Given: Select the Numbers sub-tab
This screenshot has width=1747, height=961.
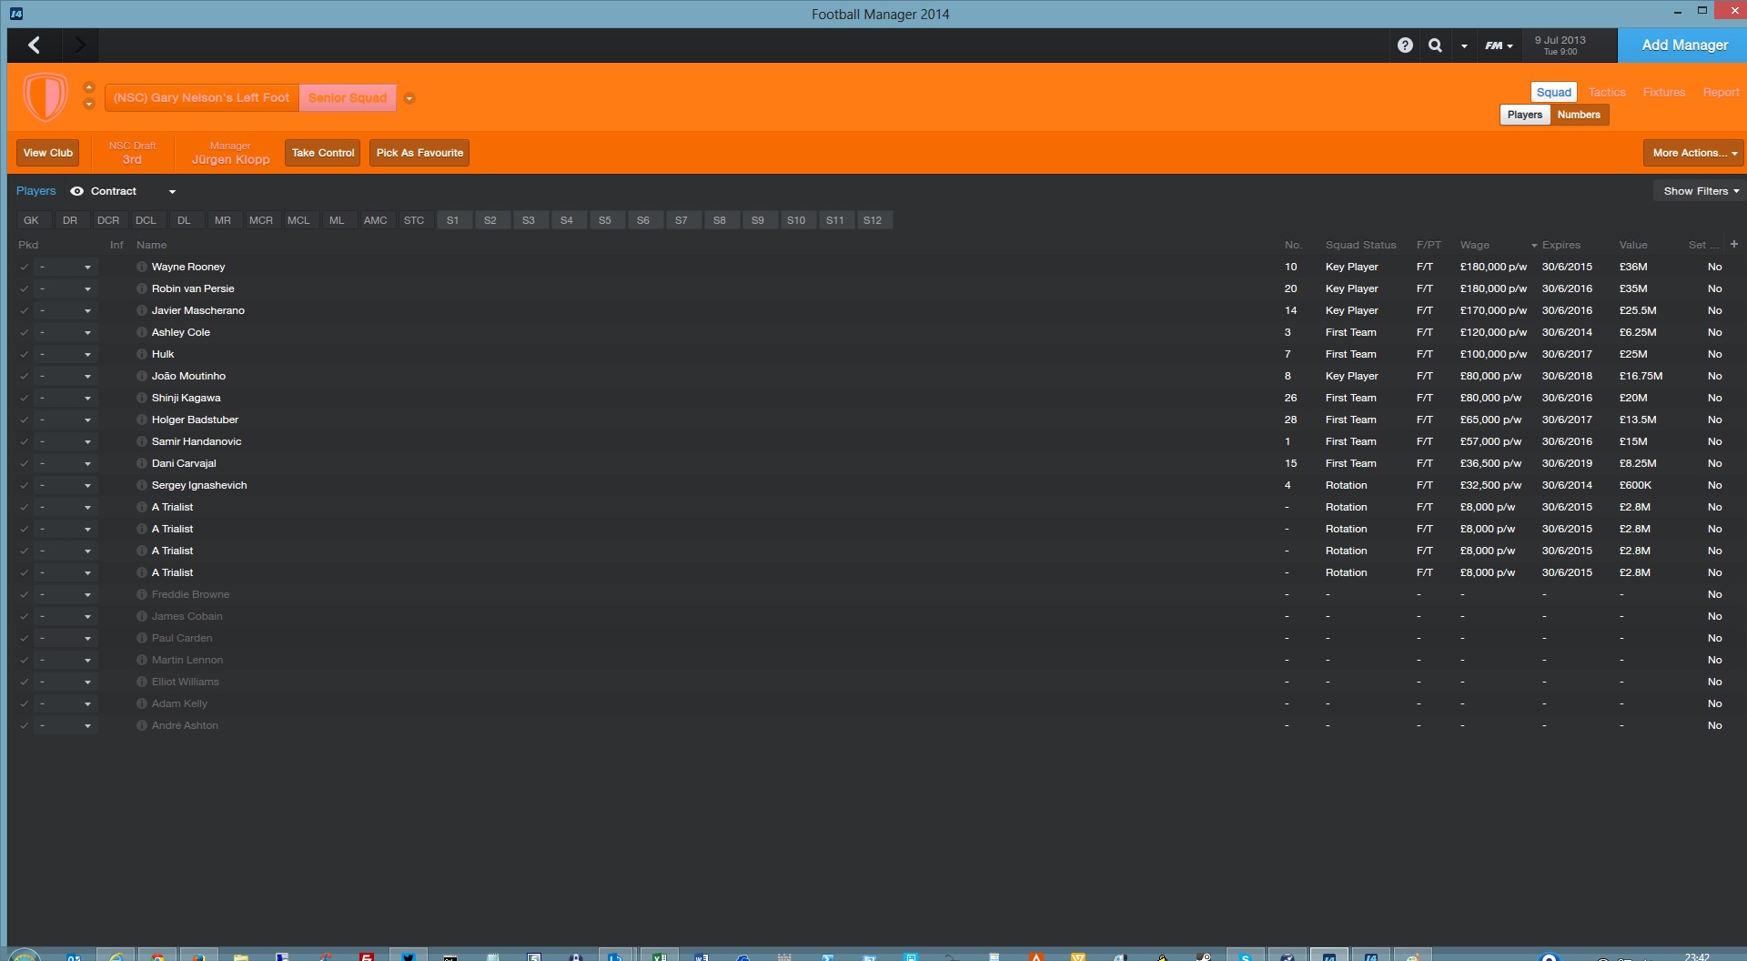Looking at the screenshot, I should point(1579,115).
